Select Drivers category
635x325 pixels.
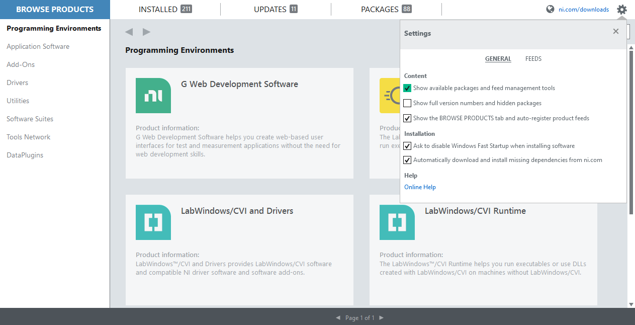tap(18, 83)
